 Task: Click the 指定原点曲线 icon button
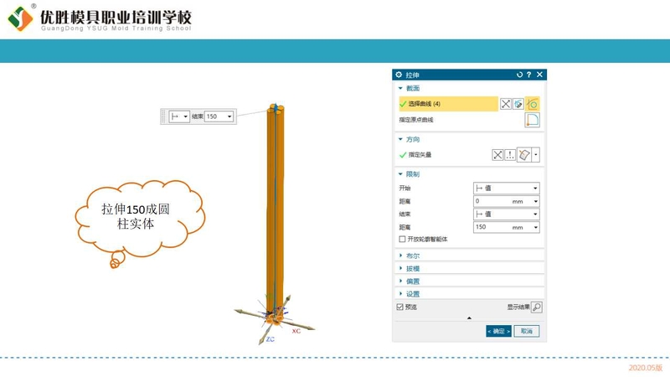point(532,120)
